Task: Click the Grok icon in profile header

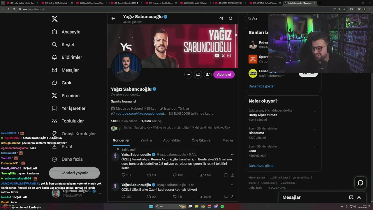Action: coord(221,19)
